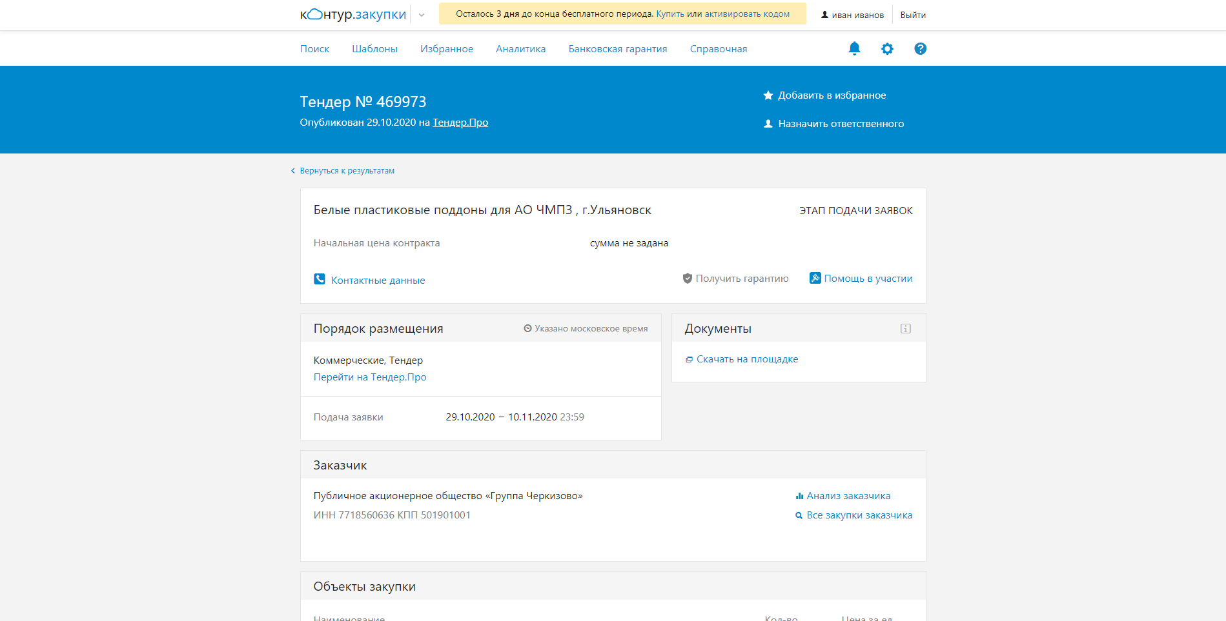The height and width of the screenshot is (621, 1226).
Task: Open the Банковская гарантия section
Action: 618,49
